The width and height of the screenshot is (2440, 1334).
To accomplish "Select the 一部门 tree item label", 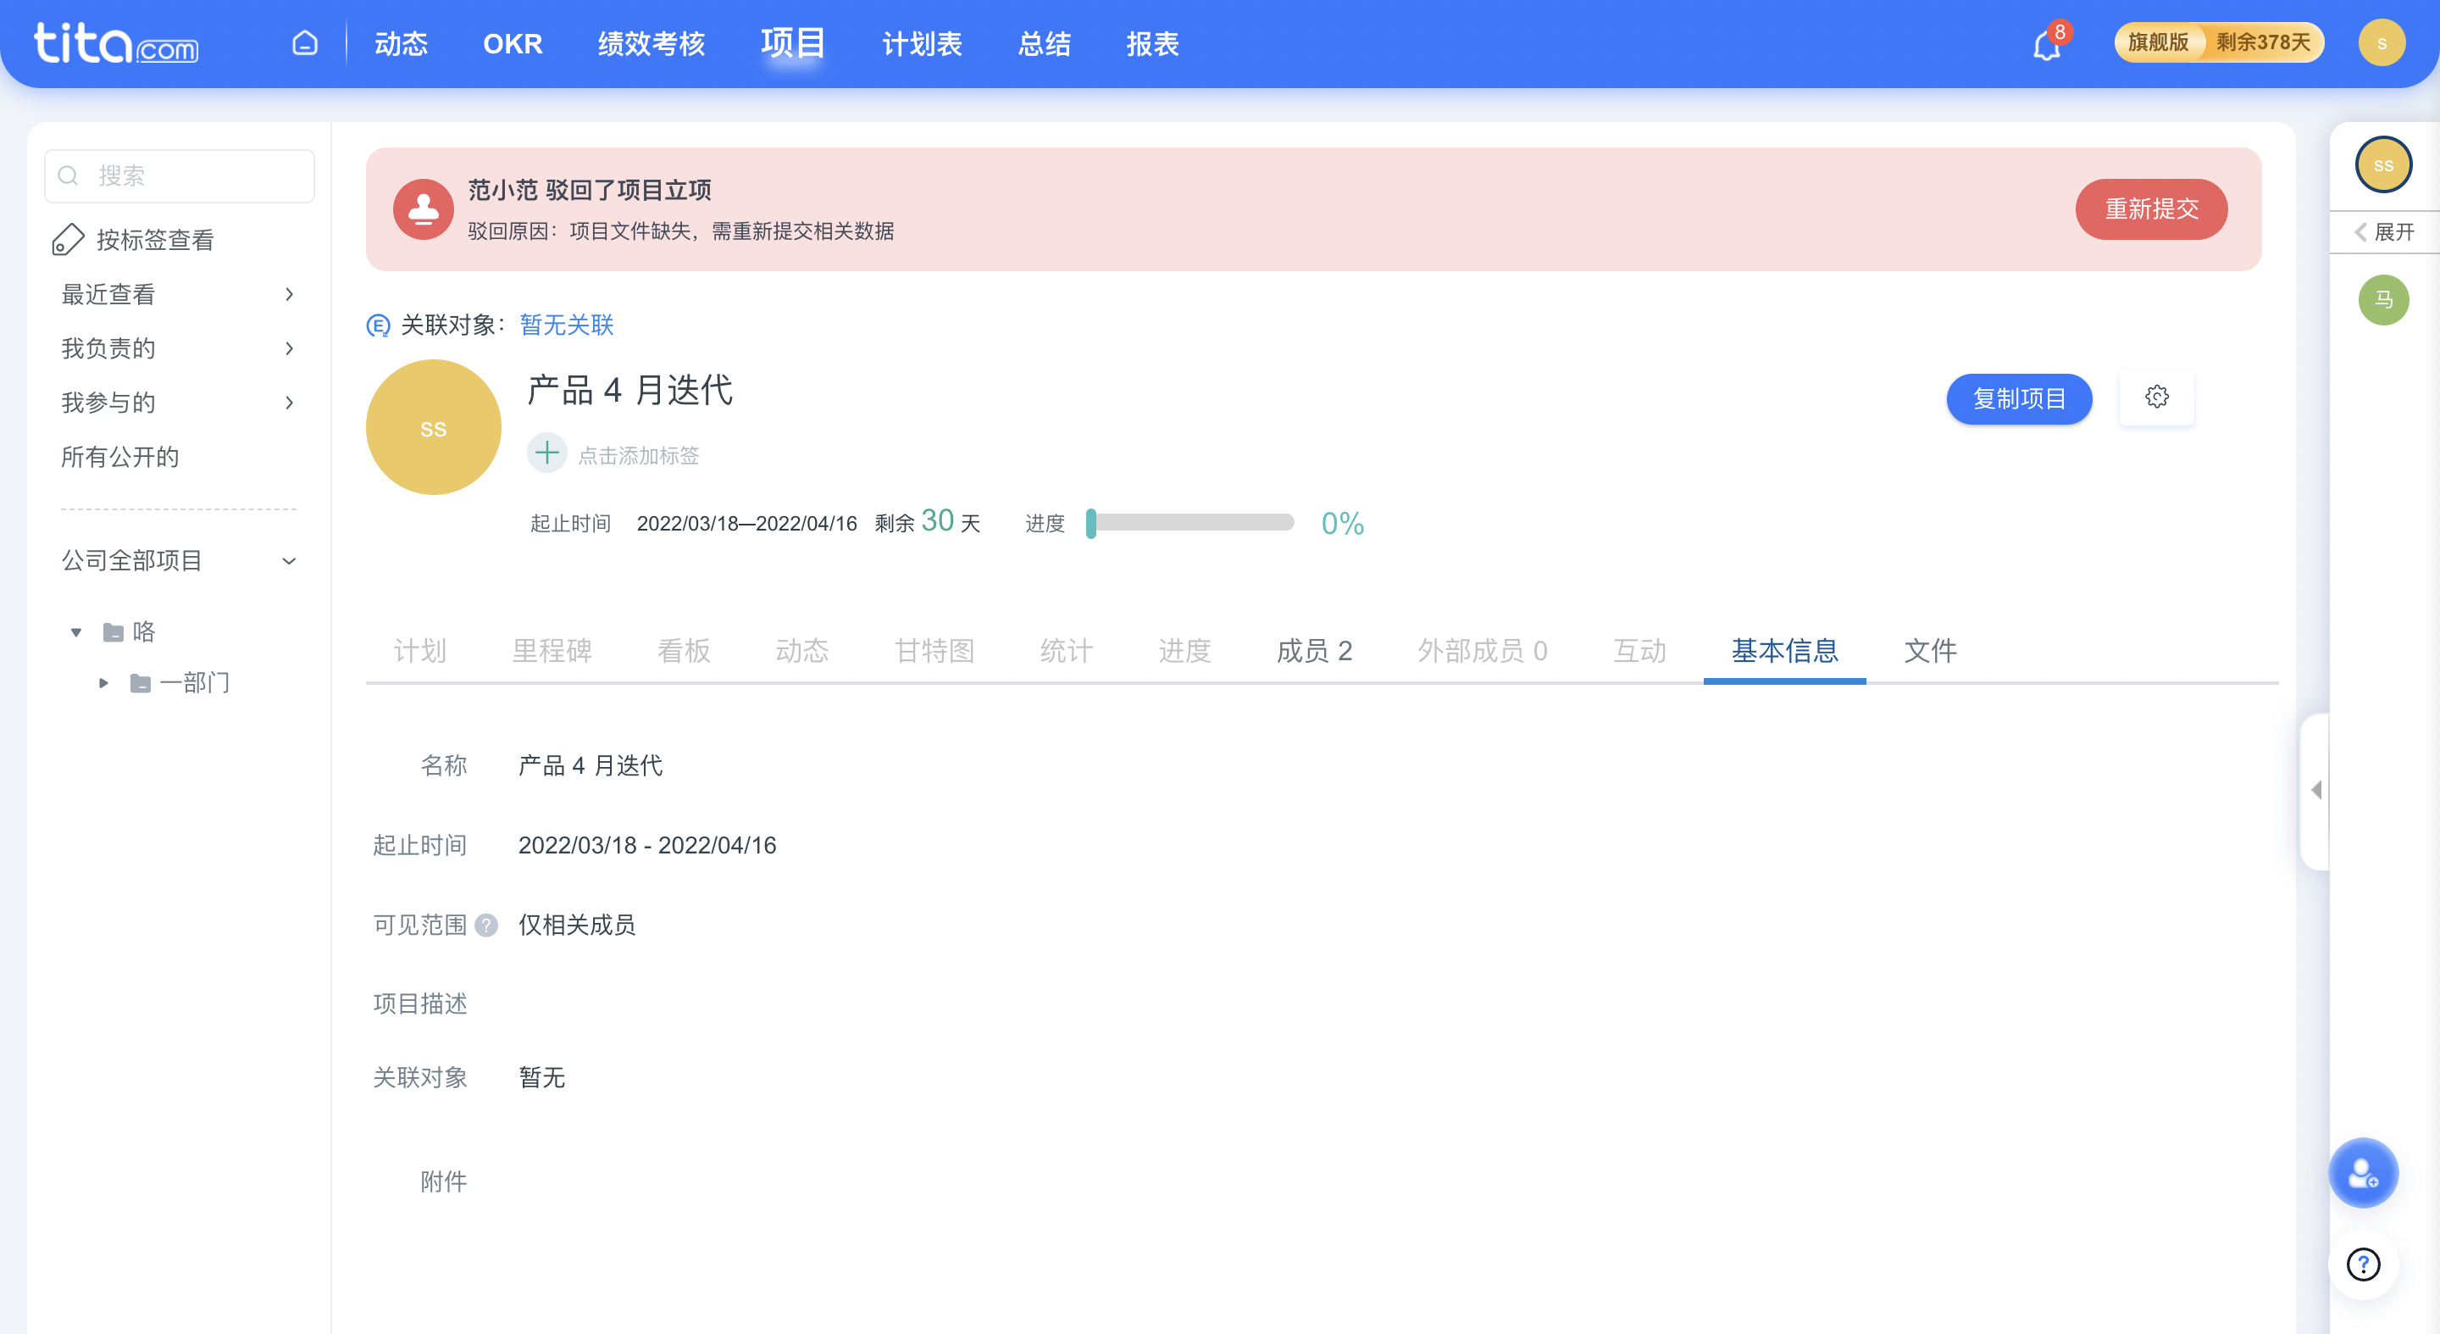I will click(195, 683).
